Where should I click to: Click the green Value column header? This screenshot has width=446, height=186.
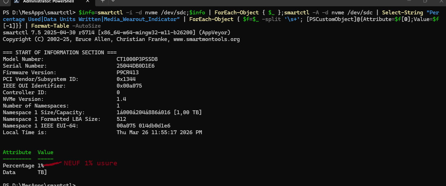click(x=45, y=152)
